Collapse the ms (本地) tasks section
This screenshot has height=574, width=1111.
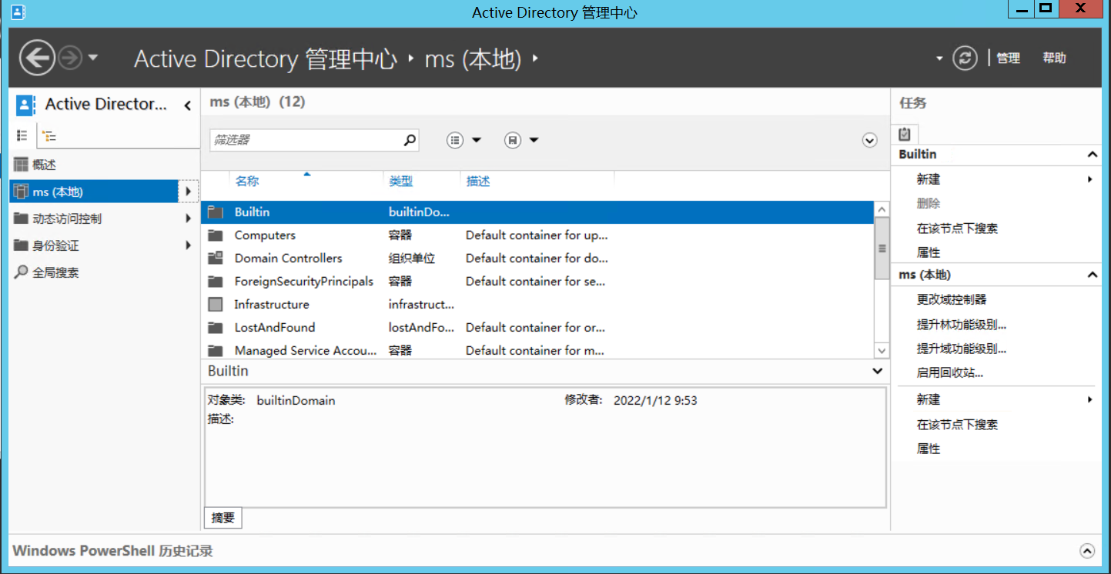(1093, 275)
